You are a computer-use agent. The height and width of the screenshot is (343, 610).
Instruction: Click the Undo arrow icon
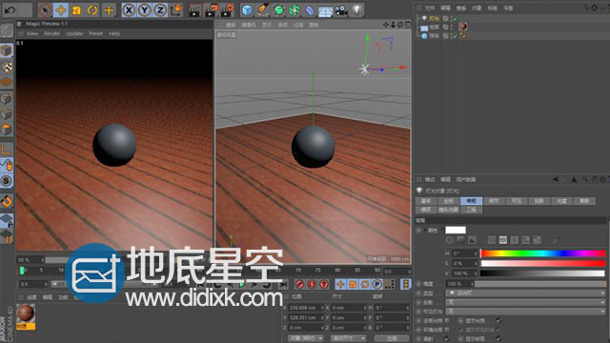(10, 10)
